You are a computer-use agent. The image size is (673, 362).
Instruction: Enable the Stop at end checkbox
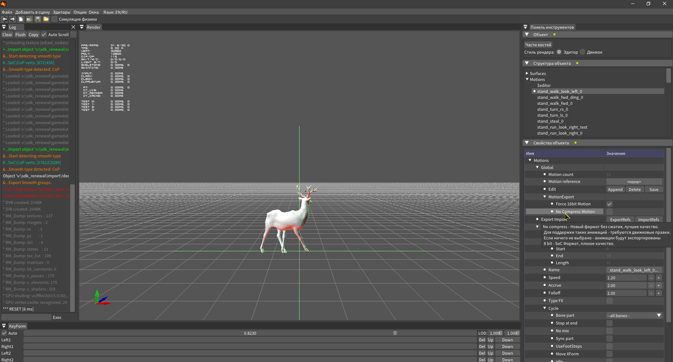(609, 323)
